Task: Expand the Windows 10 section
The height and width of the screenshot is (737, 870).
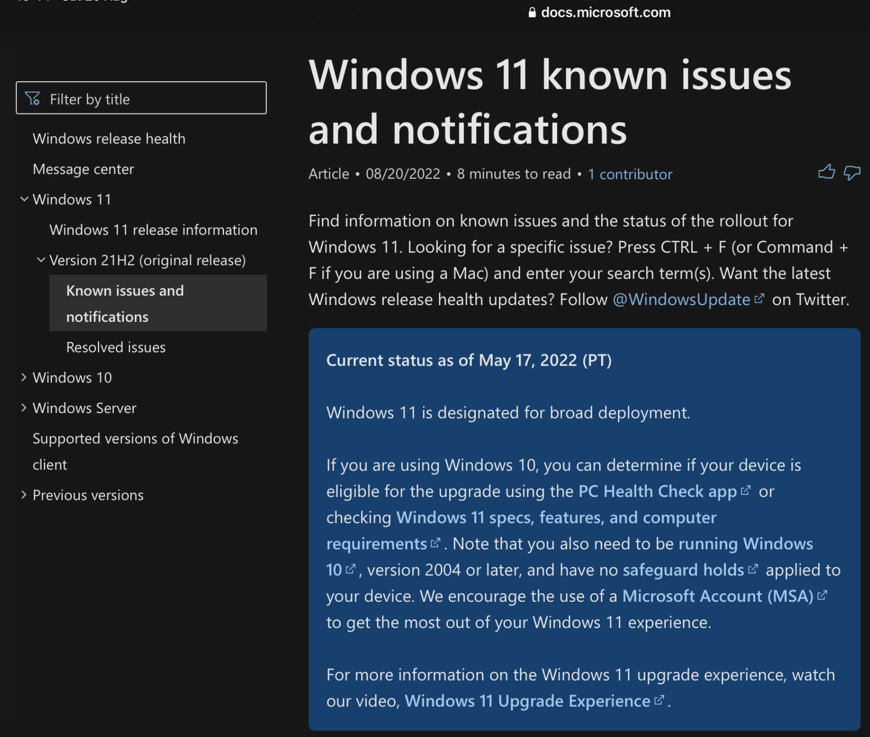Action: 24,377
